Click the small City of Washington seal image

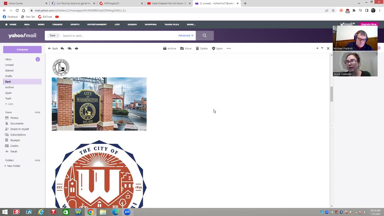coord(61,67)
